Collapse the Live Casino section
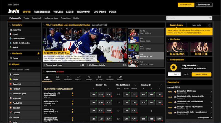The width and height of the screenshot is (221, 123). point(168,39)
